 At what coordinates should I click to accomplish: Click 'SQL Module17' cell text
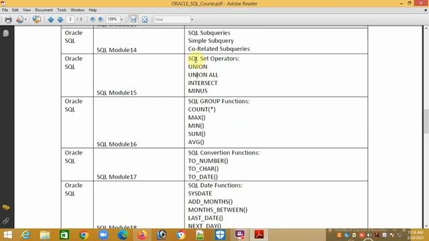click(x=117, y=177)
